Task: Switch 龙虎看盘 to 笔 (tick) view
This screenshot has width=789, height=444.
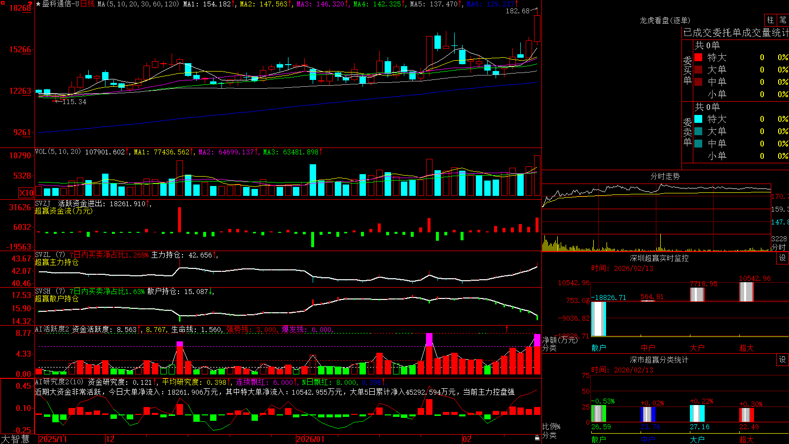Action: (x=783, y=20)
